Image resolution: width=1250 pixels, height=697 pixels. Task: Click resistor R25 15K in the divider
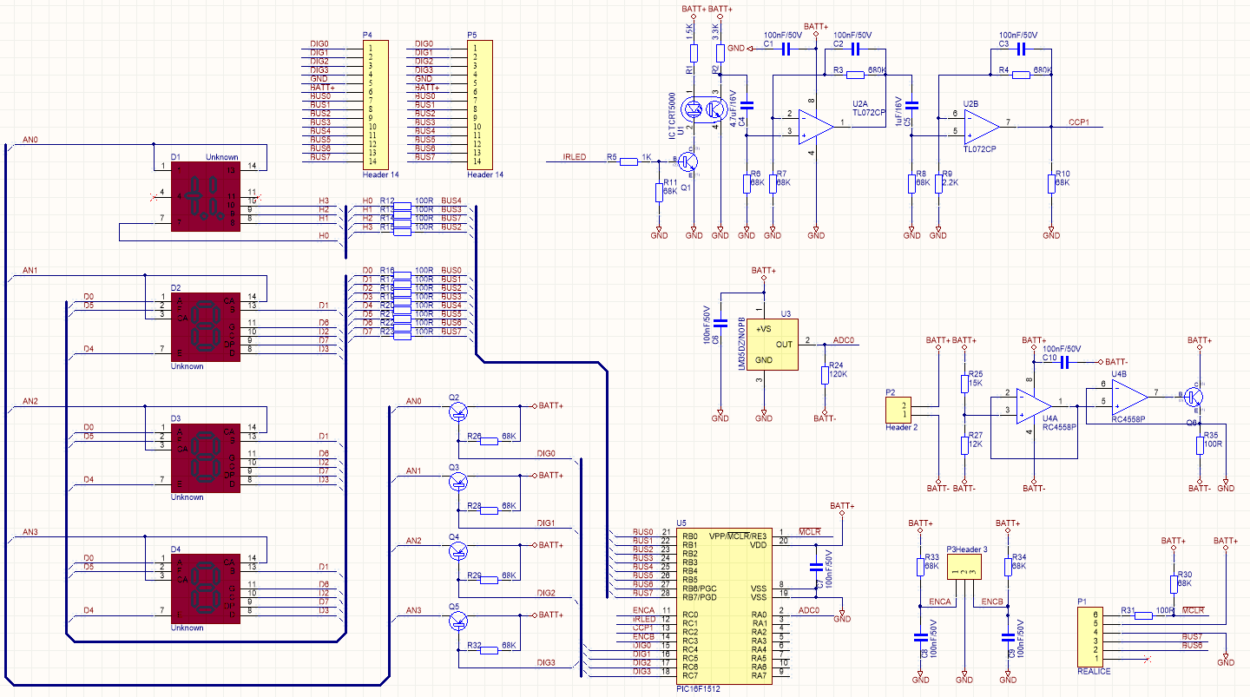pos(964,384)
